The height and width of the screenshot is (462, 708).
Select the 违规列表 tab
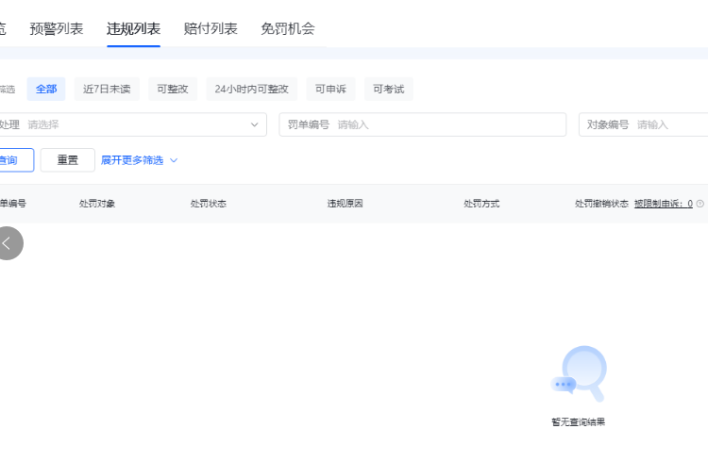click(x=133, y=29)
